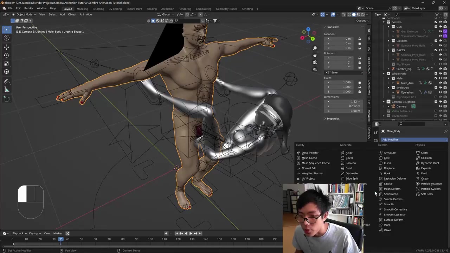Add the Armature modifier from list

coord(390,153)
